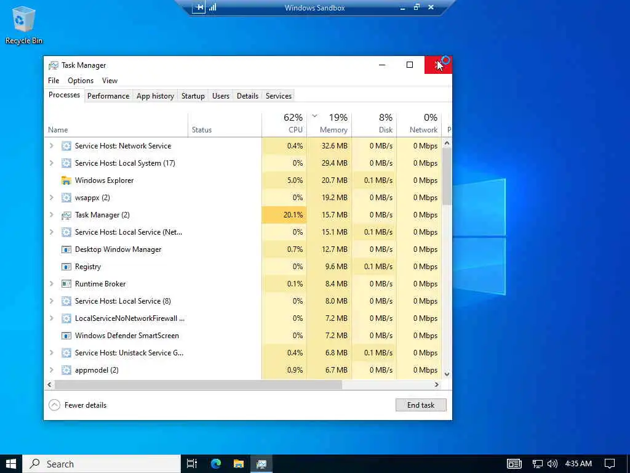Expand the Runtime Broker row

tap(52, 284)
